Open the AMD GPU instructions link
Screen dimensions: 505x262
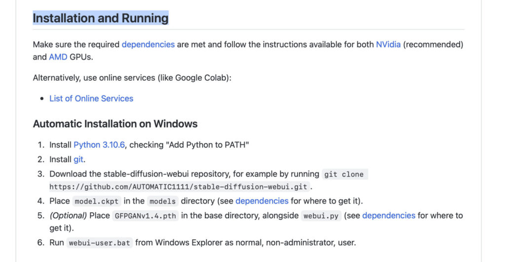pos(58,57)
